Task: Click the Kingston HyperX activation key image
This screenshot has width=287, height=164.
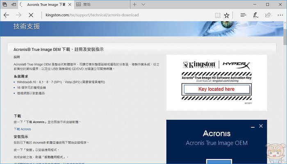Action: [x=216, y=82]
